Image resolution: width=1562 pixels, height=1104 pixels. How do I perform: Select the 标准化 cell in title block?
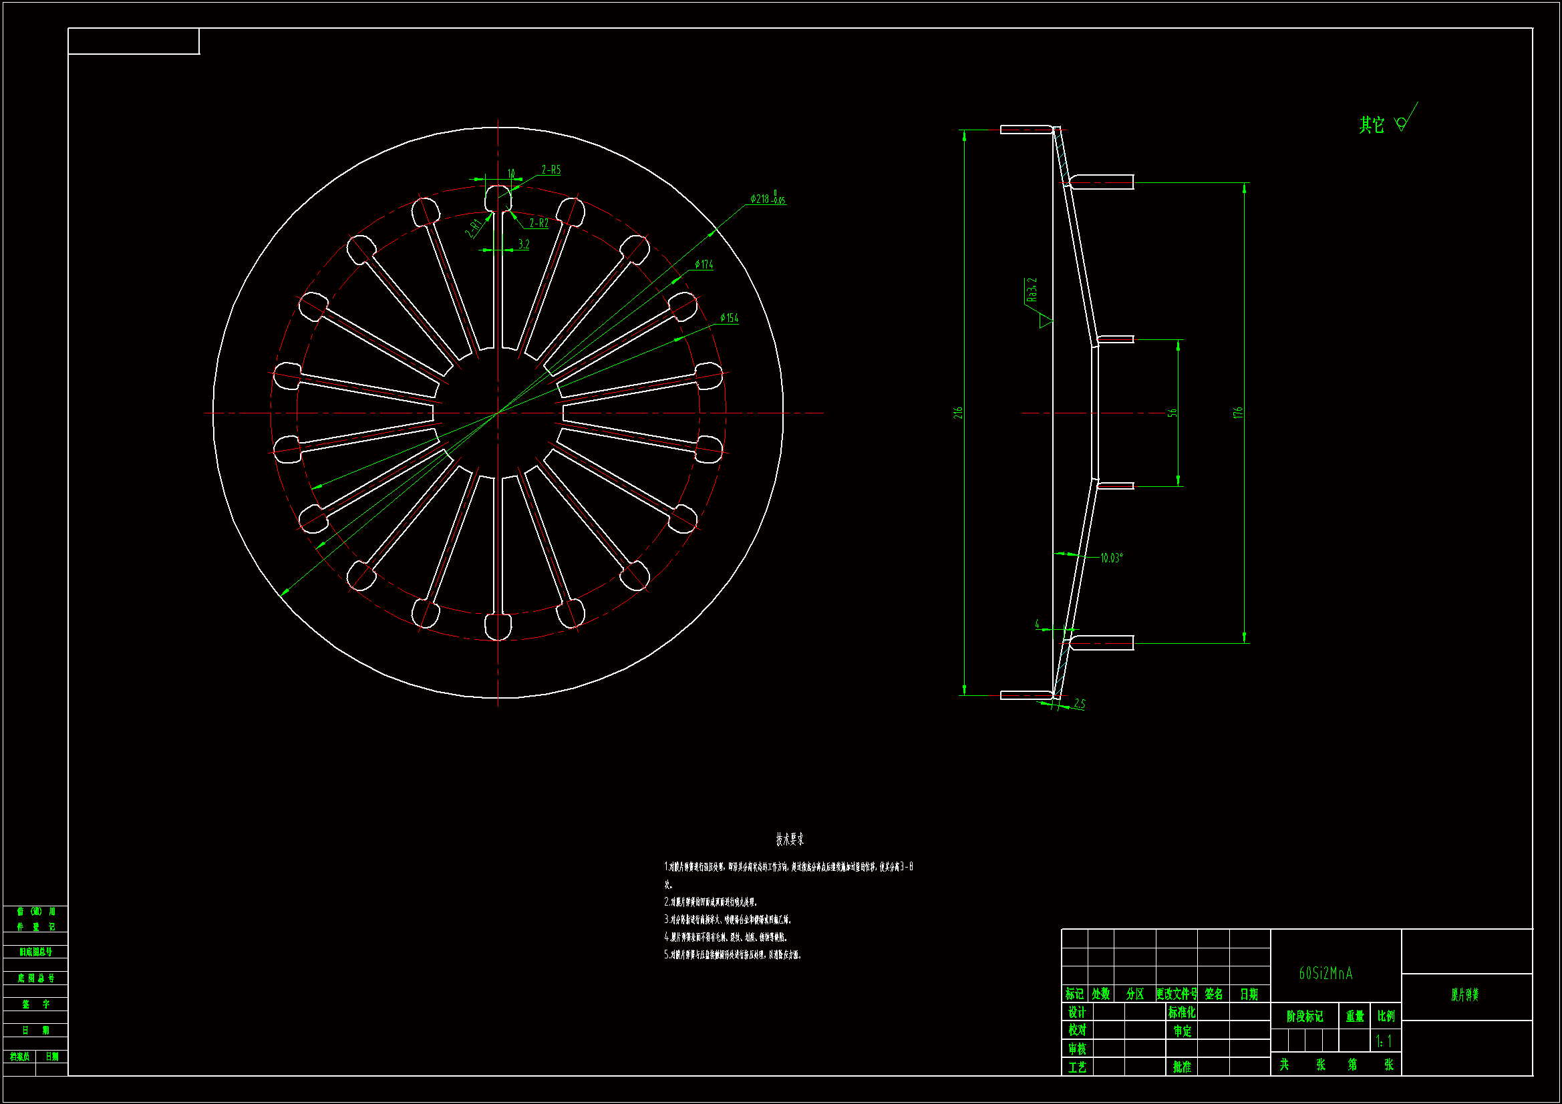coord(1181,1013)
